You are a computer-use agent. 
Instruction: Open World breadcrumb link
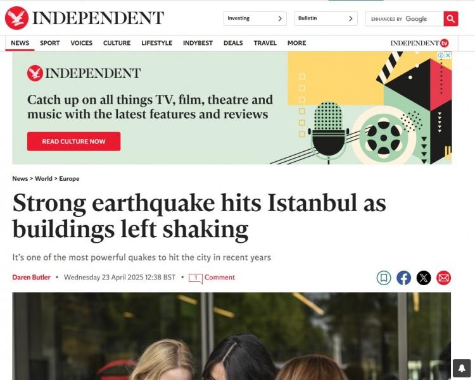44,178
